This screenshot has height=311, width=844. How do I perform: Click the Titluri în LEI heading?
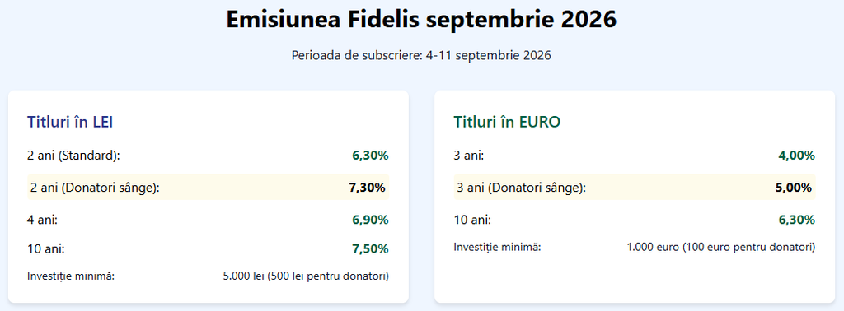pyautogui.click(x=70, y=122)
